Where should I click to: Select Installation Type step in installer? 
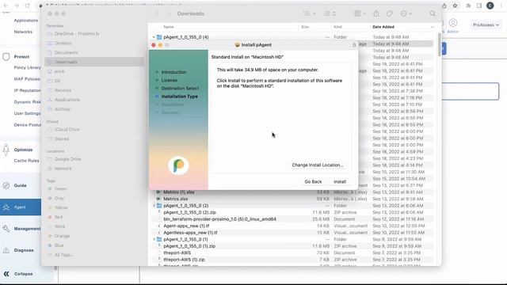point(180,97)
